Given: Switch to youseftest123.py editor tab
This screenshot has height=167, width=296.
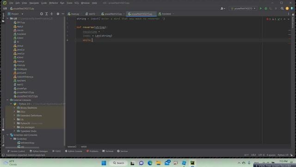Looking at the screenshot, I should 113,14.
